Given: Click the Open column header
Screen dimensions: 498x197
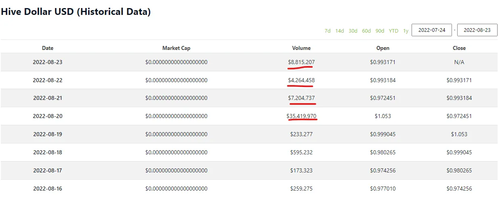Looking at the screenshot, I should coord(383,48).
